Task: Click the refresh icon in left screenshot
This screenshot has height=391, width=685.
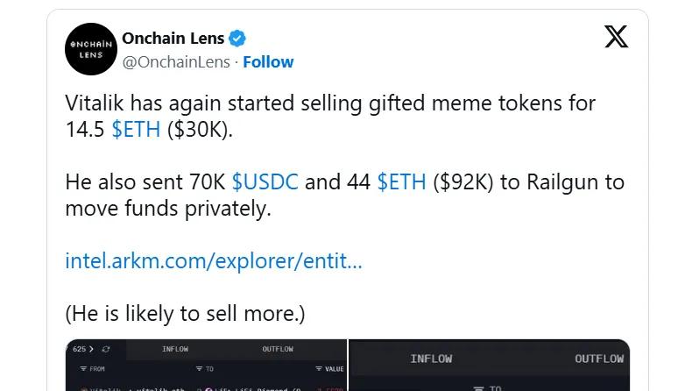Action: [106, 349]
